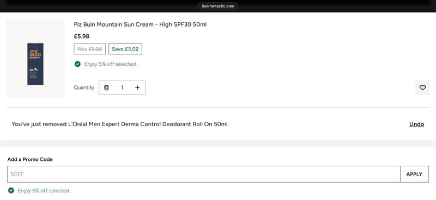
Task: Click the £5.98 price
Action: point(82,36)
